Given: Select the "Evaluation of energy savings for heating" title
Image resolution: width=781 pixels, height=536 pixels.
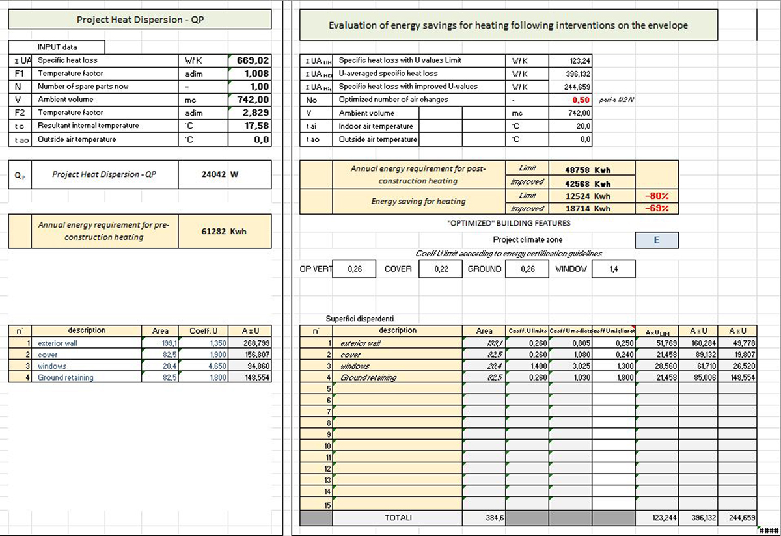Looking at the screenshot, I should pyautogui.click(x=508, y=25).
